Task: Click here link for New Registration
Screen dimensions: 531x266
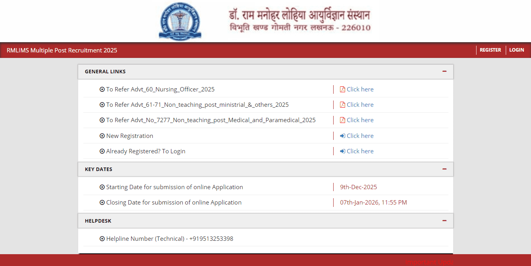Action: tap(360, 136)
